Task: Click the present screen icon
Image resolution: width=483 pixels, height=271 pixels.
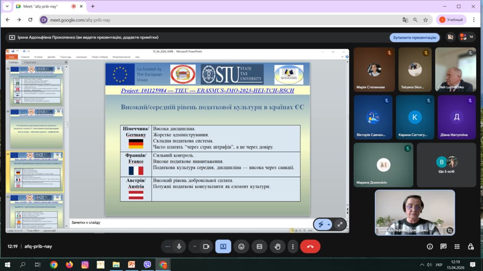Action: [x=223, y=246]
